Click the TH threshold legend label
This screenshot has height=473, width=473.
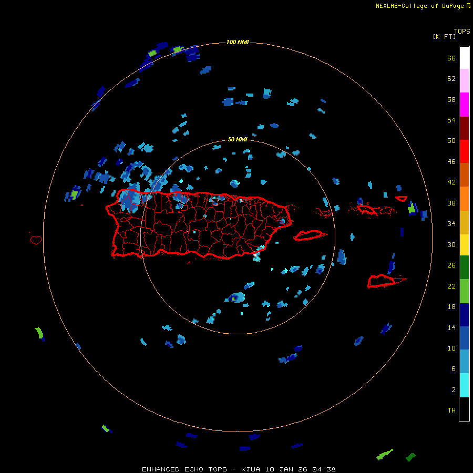point(451,410)
